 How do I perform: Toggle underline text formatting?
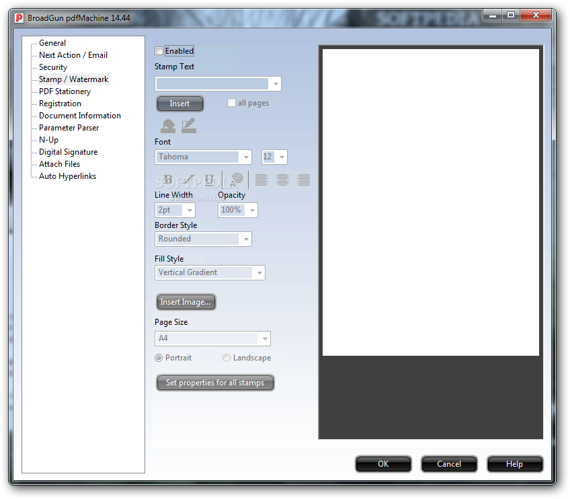pyautogui.click(x=210, y=180)
